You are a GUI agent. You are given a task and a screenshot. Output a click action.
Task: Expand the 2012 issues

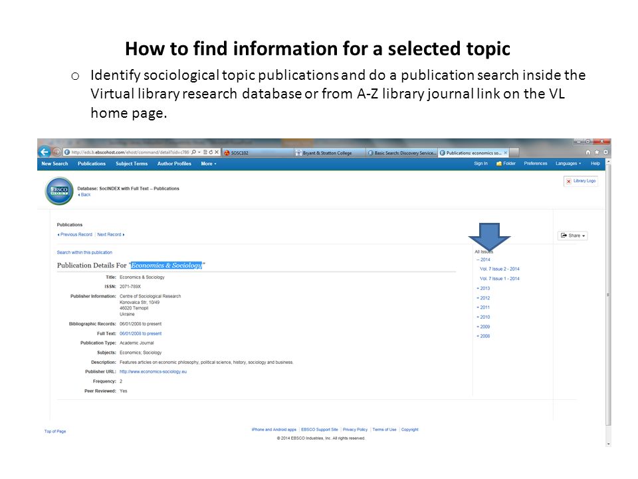tap(483, 298)
